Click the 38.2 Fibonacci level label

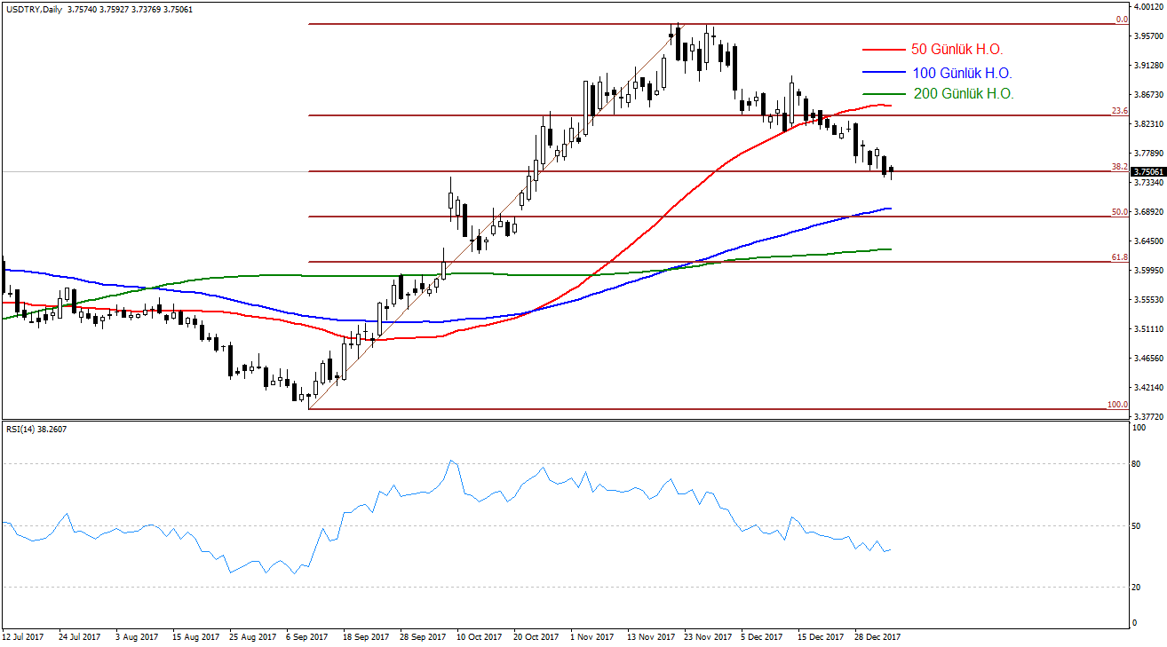pos(1119,167)
